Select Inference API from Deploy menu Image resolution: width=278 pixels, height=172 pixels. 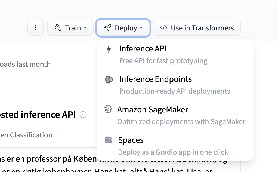pyautogui.click(x=143, y=49)
